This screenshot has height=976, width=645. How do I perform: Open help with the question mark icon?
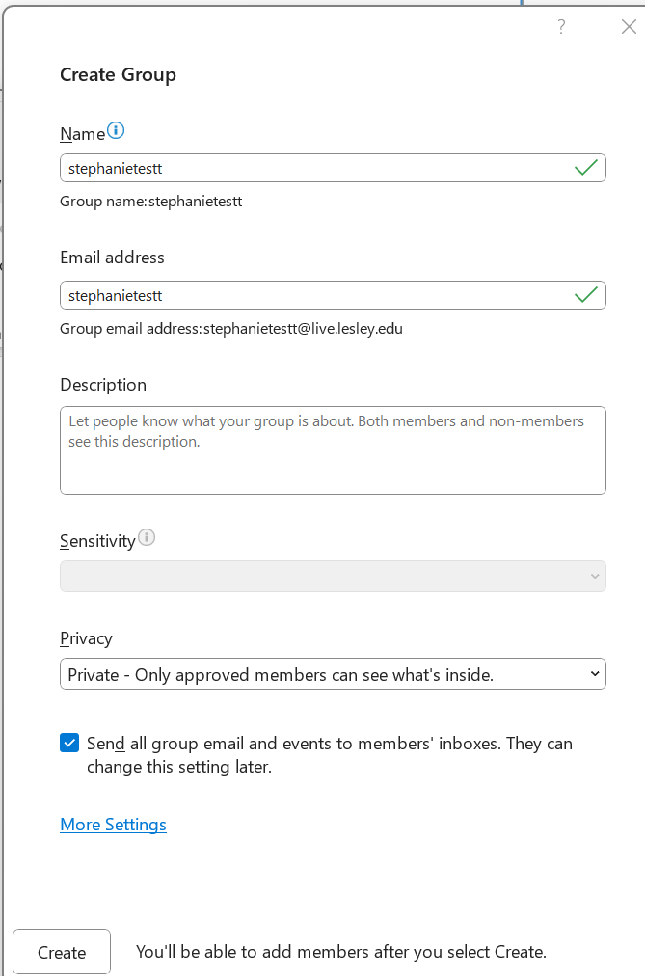coord(562,27)
